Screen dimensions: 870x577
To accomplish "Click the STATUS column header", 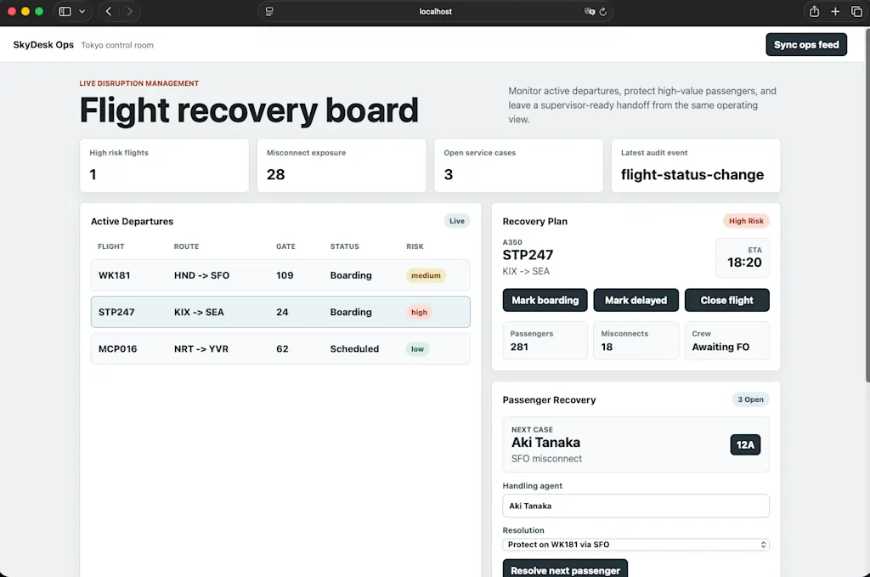I will pyautogui.click(x=345, y=246).
